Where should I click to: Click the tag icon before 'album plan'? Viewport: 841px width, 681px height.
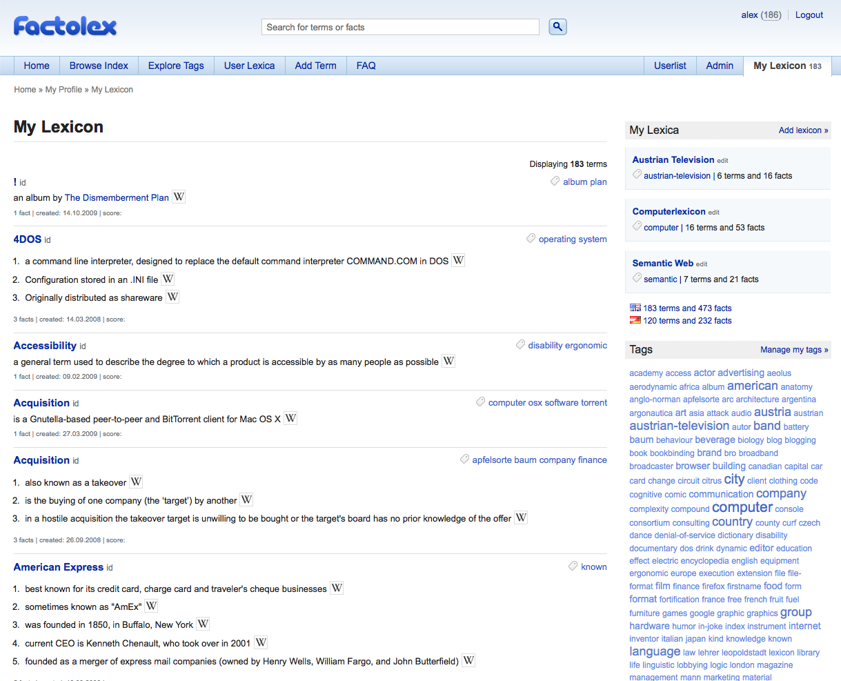pyautogui.click(x=555, y=181)
